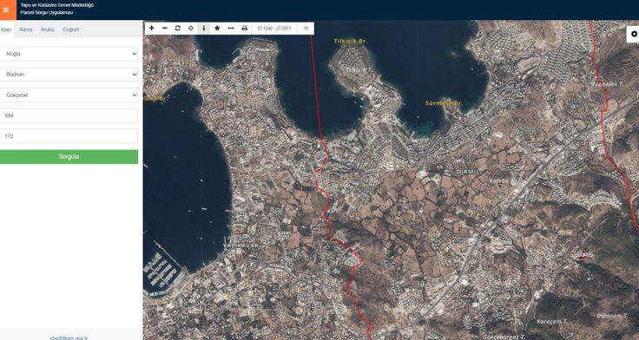Screen dimensions: 639x340
Task: Click the star favorites icon
Action: [x=217, y=28]
